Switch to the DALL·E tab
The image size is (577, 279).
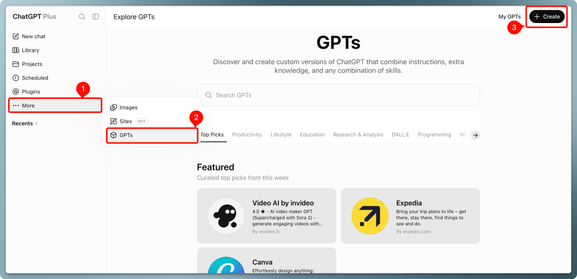pyautogui.click(x=401, y=135)
